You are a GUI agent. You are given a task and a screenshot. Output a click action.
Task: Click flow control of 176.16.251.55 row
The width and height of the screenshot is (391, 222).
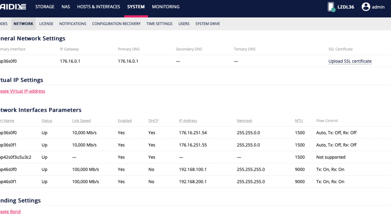(x=337, y=145)
